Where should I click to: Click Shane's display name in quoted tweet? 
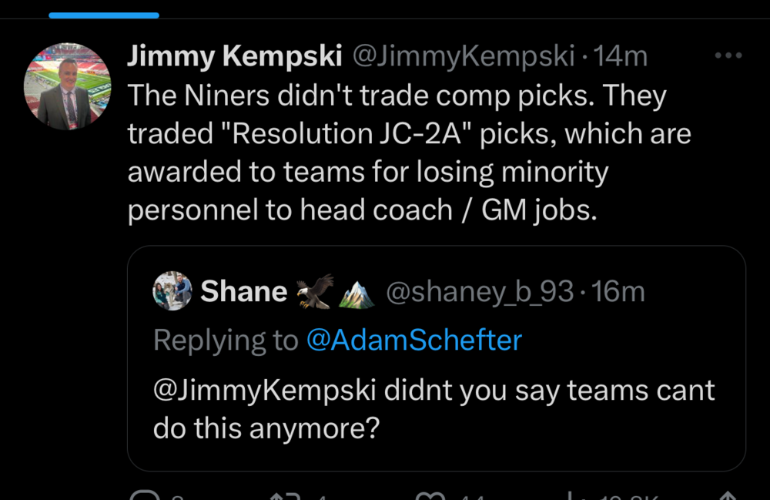(243, 291)
